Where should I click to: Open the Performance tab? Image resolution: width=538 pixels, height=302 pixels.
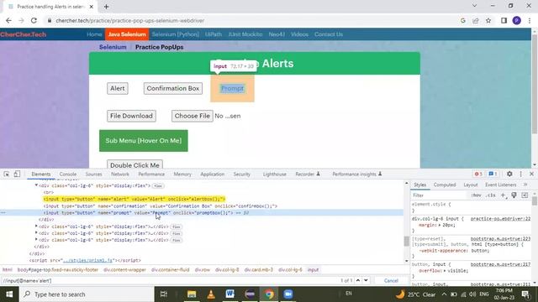point(151,174)
